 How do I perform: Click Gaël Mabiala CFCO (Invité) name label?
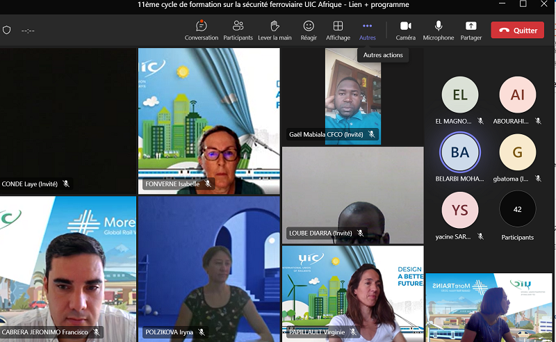pos(326,134)
